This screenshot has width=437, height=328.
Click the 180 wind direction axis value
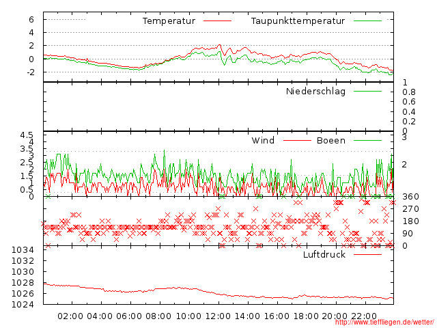[410, 221]
